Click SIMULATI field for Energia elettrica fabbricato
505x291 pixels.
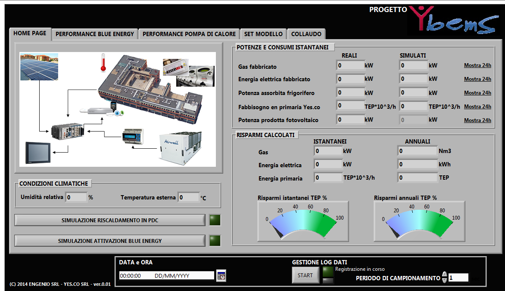click(414, 79)
